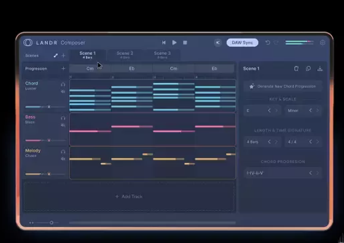Select previous key with the left arrow beside C
Viewport: 344px width, 243px height.
tap(269, 110)
